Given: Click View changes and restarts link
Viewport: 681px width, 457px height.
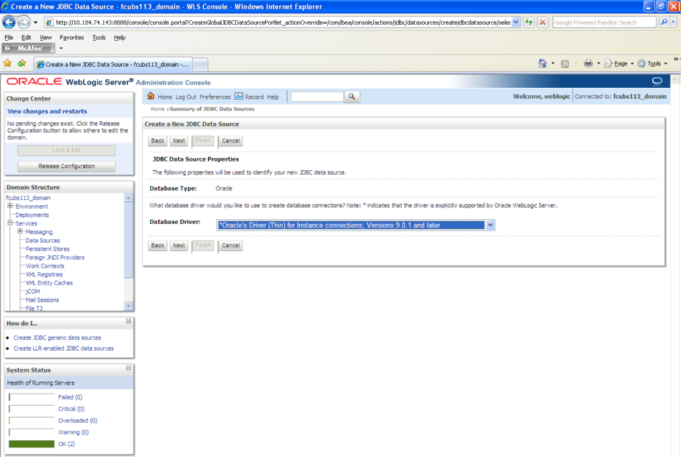Looking at the screenshot, I should [47, 111].
